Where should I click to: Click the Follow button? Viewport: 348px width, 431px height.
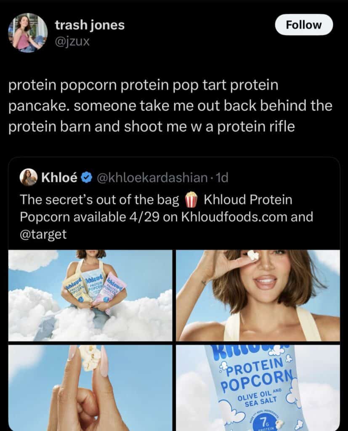[x=304, y=25]
